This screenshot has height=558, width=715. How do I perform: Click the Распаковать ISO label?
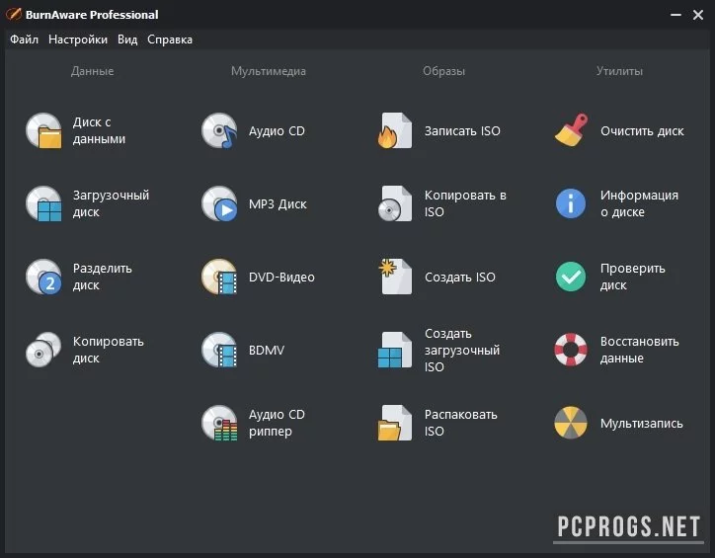(x=460, y=423)
